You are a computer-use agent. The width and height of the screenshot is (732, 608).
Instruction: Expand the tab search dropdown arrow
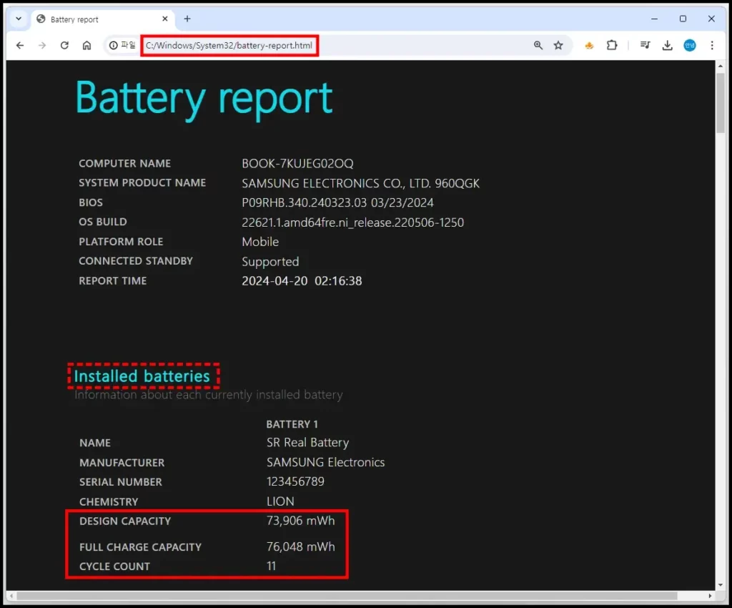[x=19, y=19]
